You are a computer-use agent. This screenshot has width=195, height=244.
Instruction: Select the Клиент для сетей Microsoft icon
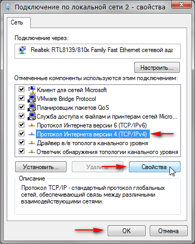pyautogui.click(x=32, y=89)
